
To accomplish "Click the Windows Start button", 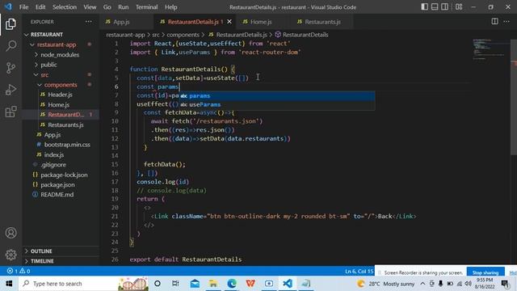I will tap(9, 284).
